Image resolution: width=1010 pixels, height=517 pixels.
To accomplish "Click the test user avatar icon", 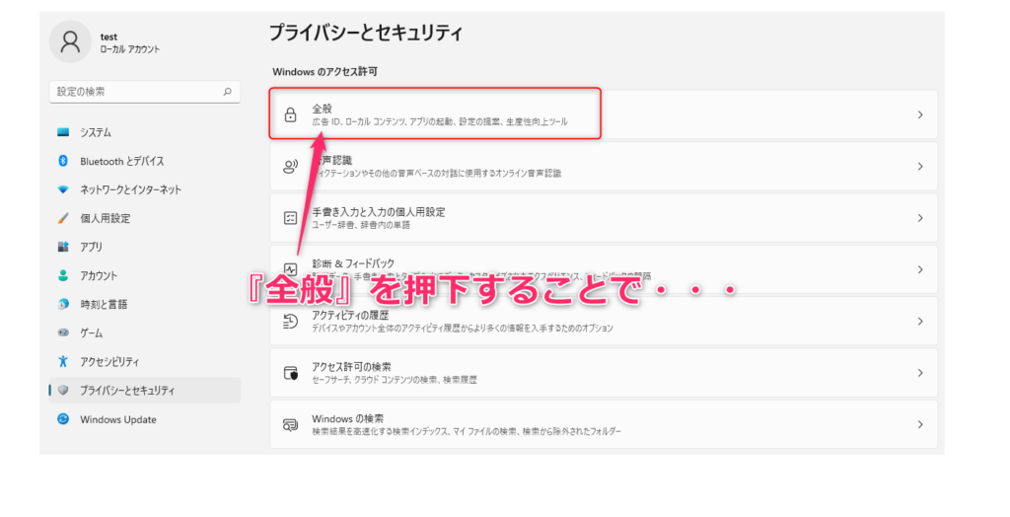I will point(70,41).
